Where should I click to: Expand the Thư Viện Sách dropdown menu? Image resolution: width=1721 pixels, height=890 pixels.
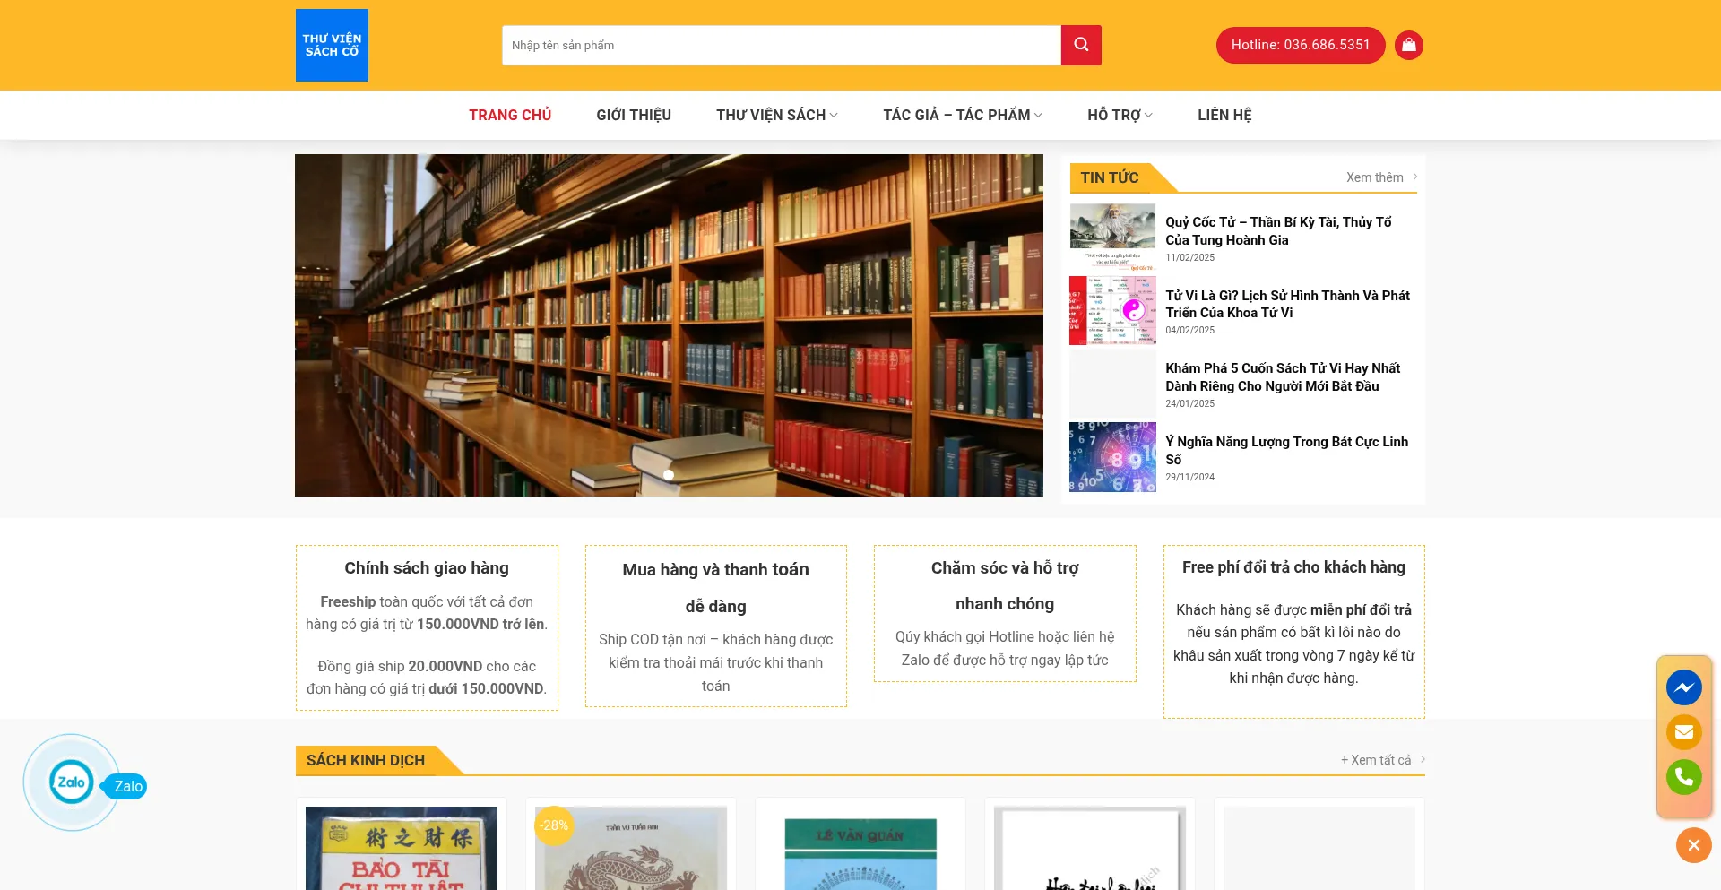777,115
